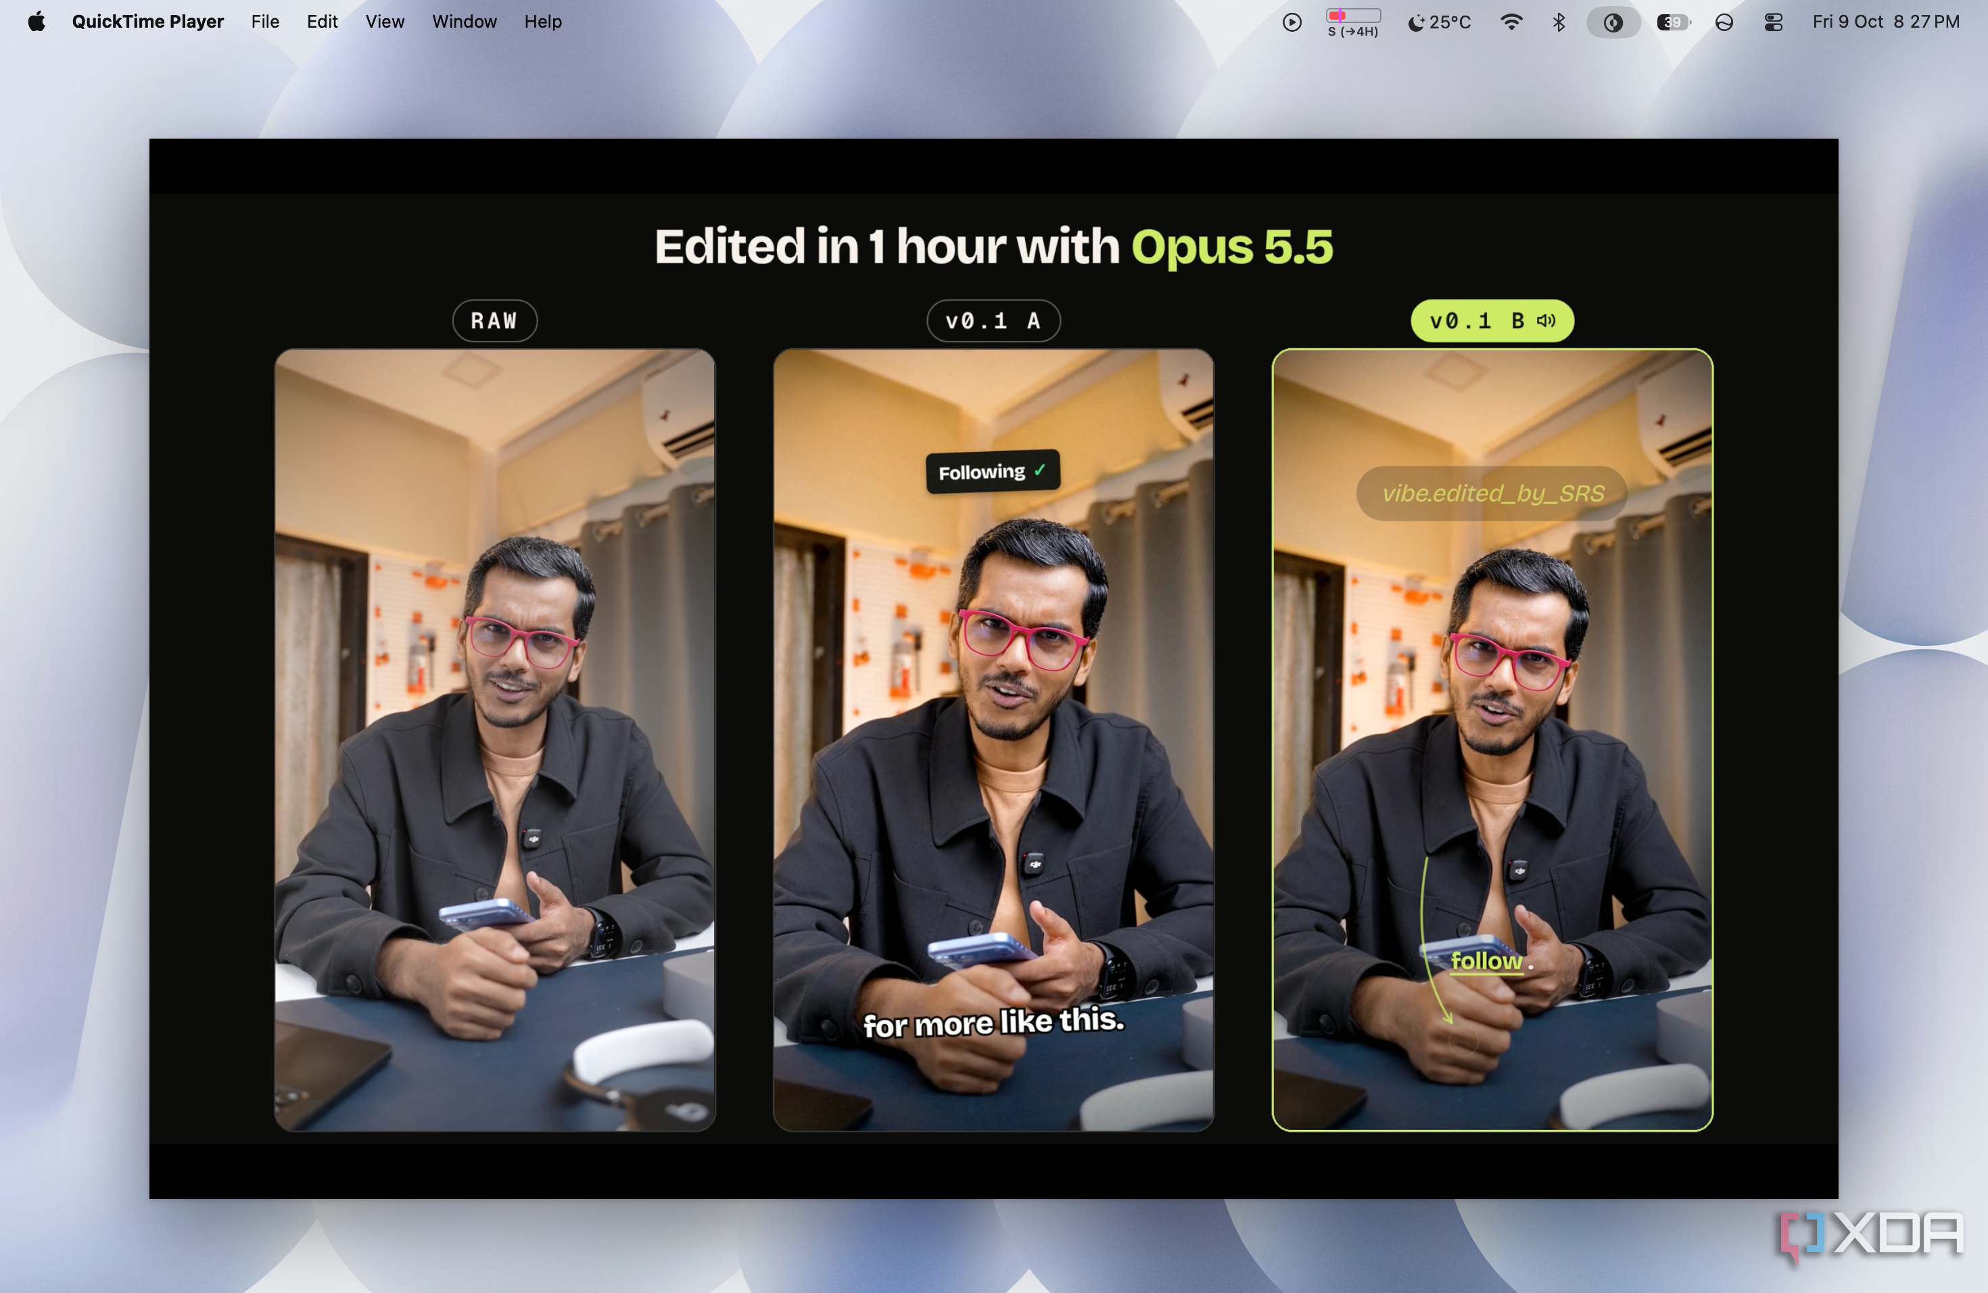The width and height of the screenshot is (1988, 1293).
Task: Click the Now Playing menu bar icon
Action: click(x=1292, y=22)
